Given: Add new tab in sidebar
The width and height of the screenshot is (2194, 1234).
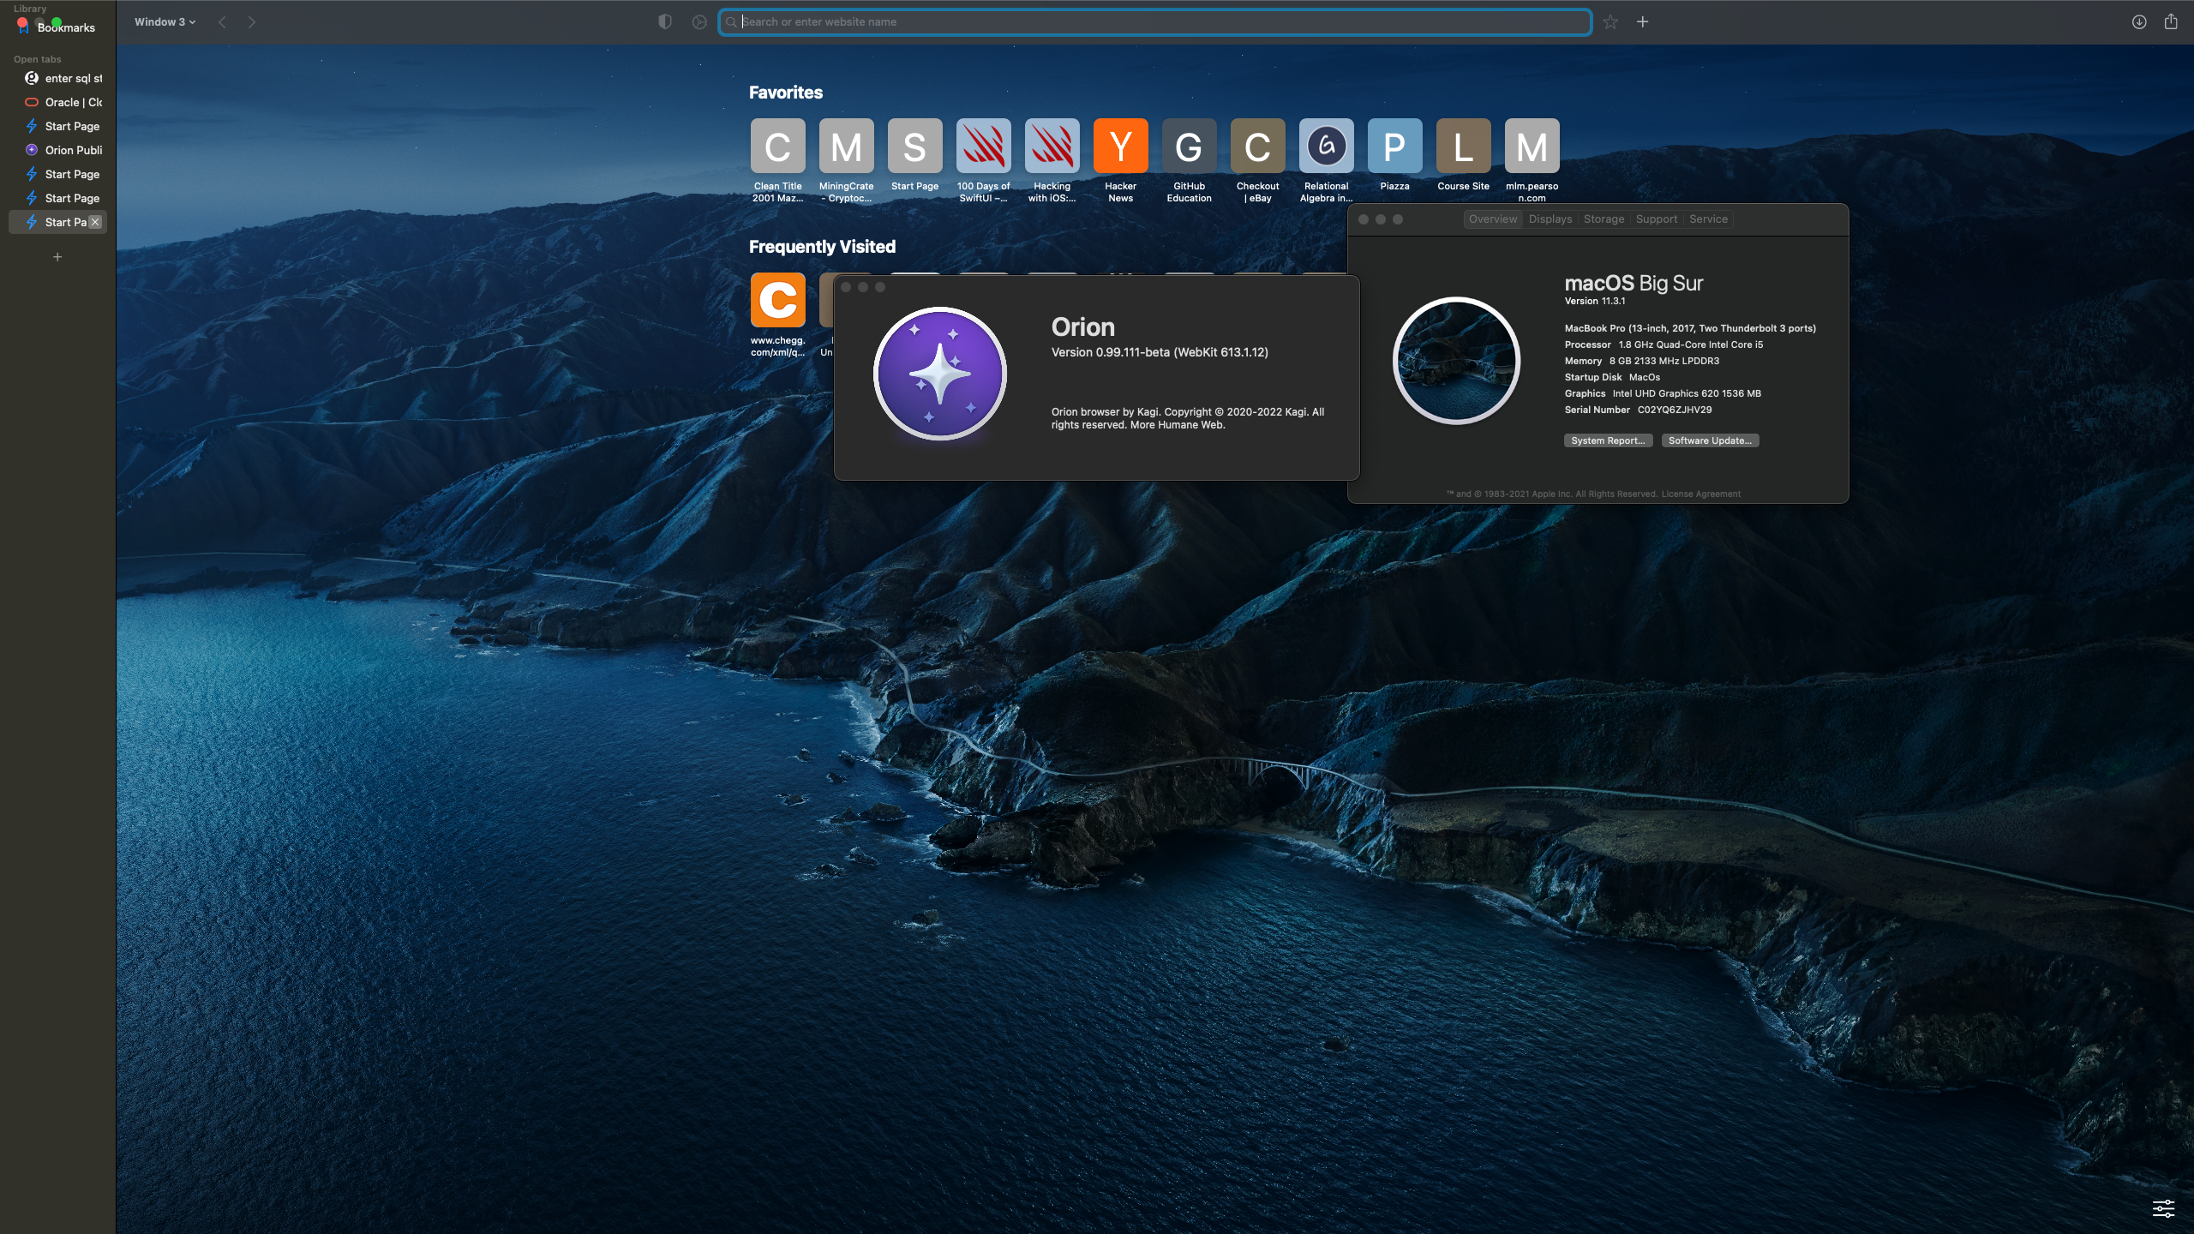Looking at the screenshot, I should pos(57,257).
